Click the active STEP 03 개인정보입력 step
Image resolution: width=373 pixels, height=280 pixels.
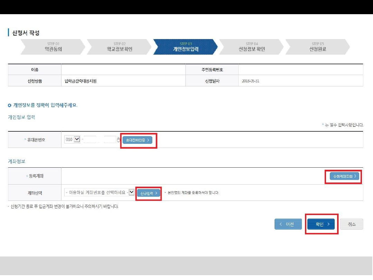(185, 47)
